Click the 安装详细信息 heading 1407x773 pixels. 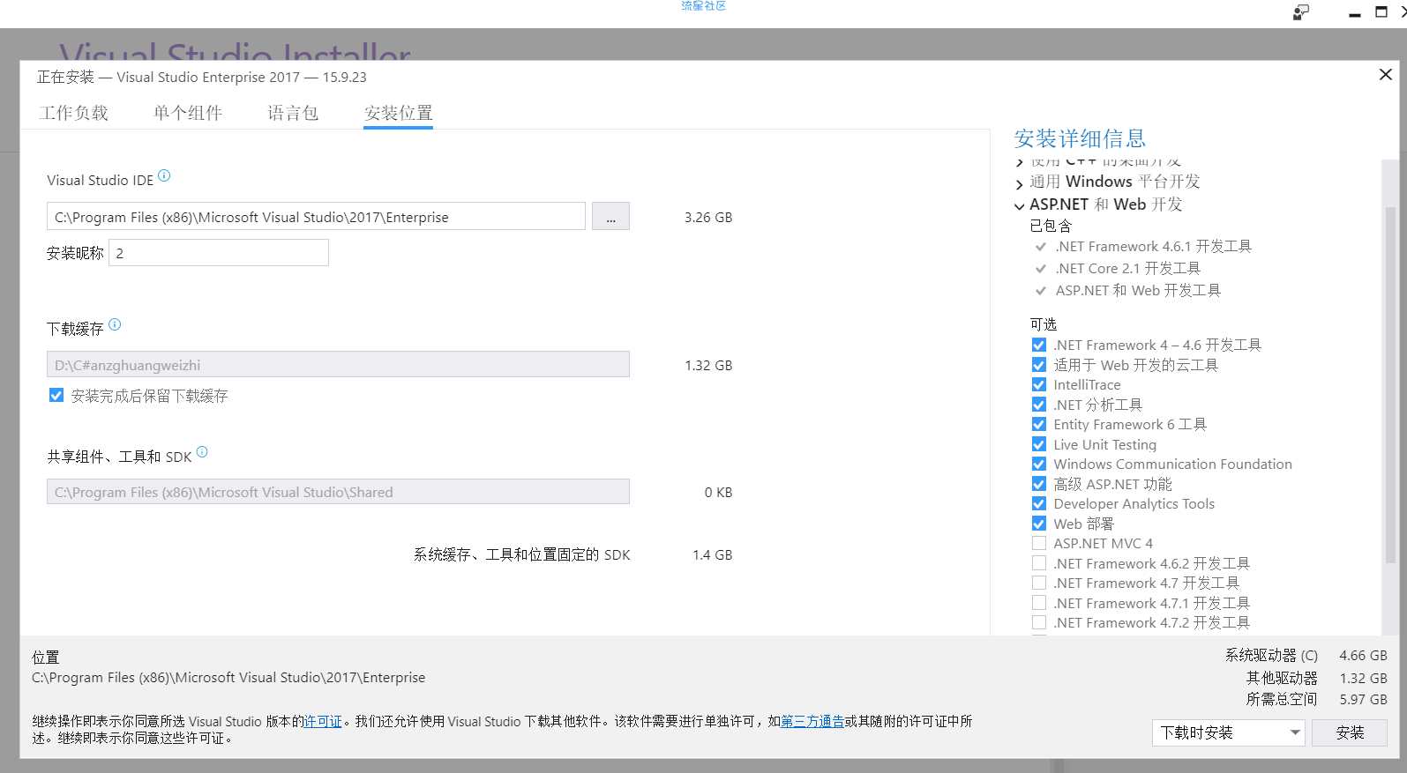click(x=1080, y=138)
